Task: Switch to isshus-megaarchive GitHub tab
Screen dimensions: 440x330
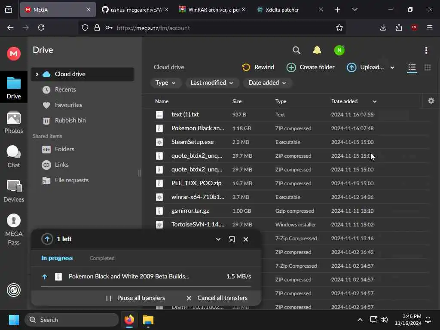Action: click(x=134, y=9)
